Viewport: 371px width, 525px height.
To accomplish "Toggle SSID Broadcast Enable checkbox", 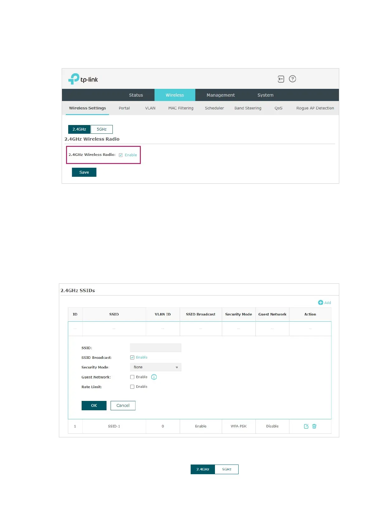I will (x=132, y=357).
